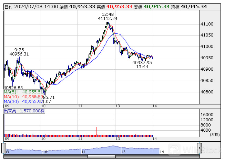Click the tall volume spike bar
This screenshot has width=225, height=162.
coord(96,131)
